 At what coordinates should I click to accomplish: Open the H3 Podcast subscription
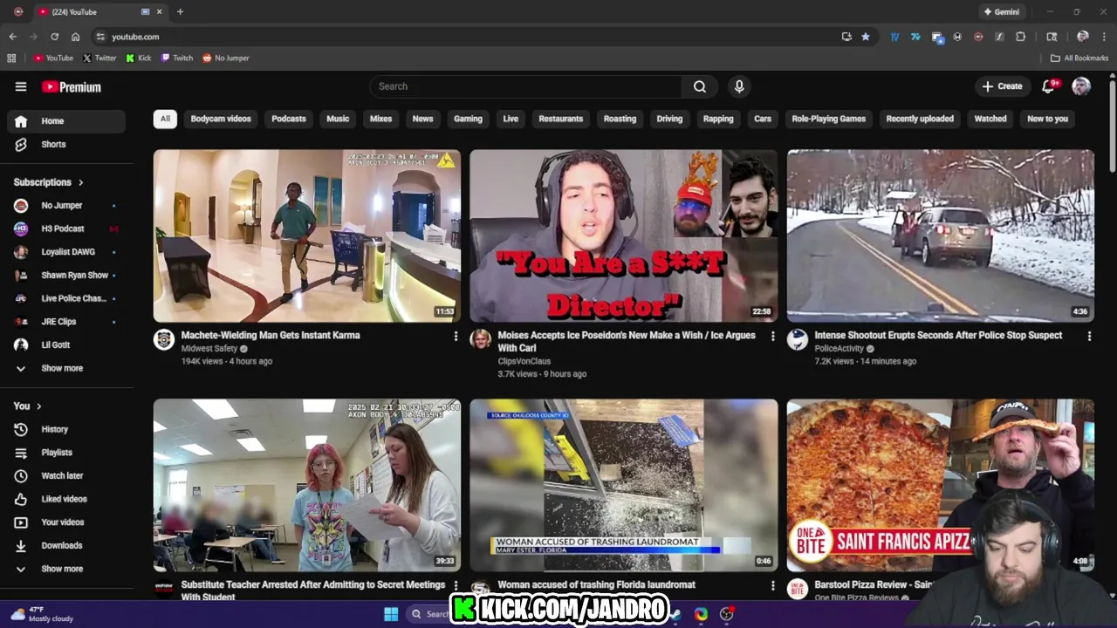pos(66,229)
